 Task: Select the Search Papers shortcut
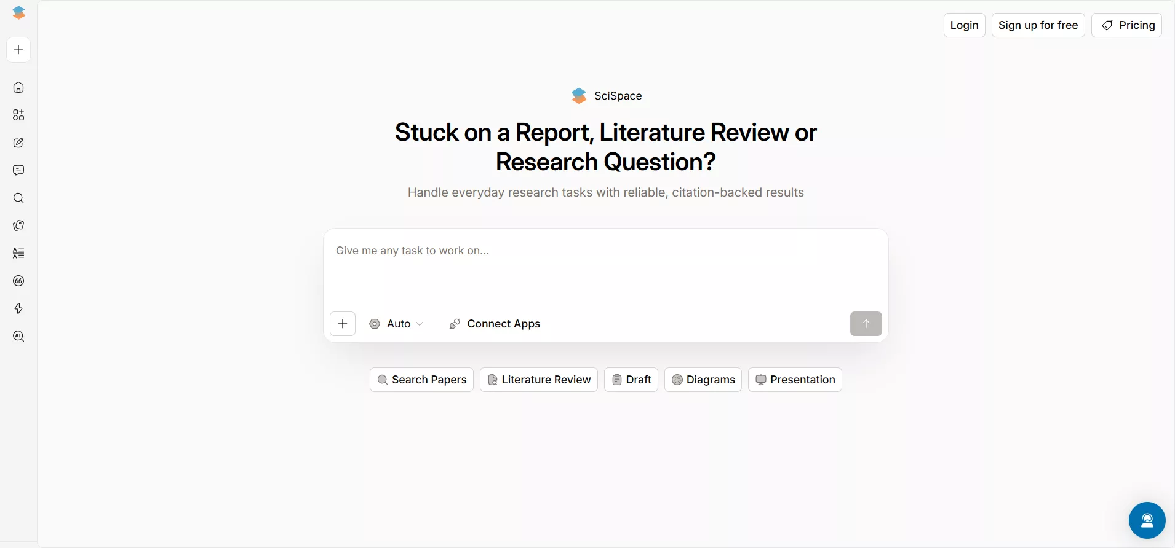[422, 380]
